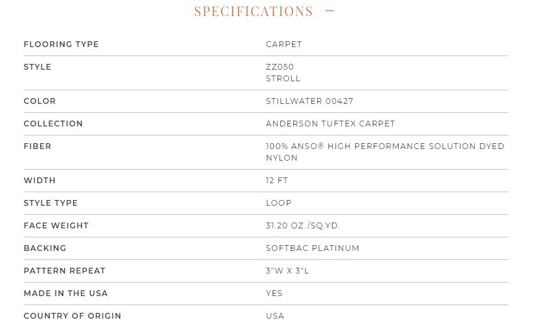This screenshot has height=329, width=533.
Task: Select the STILLWATER 00427 color value
Action: pos(309,101)
